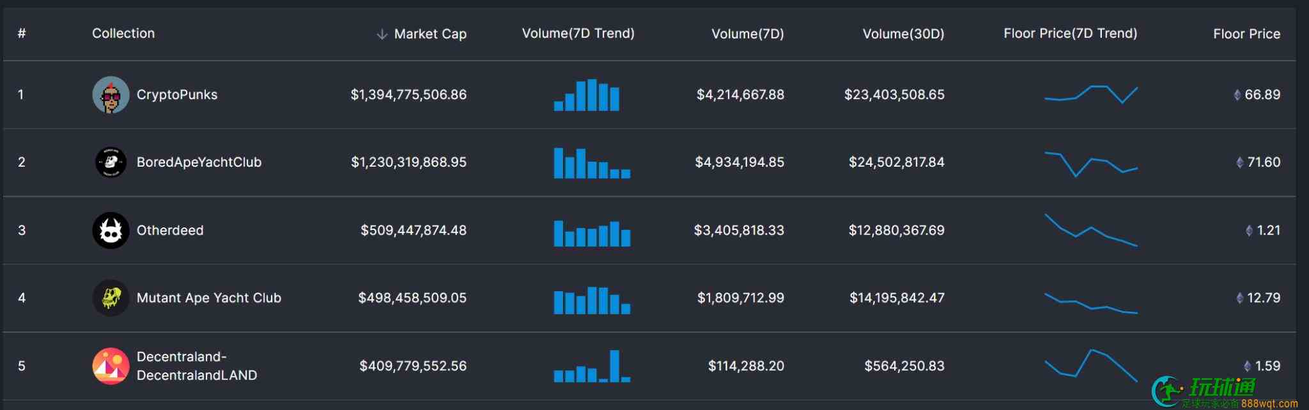Click the Ethereum icon beside floor price 71.60
Image resolution: width=1309 pixels, height=410 pixels.
pos(1240,162)
